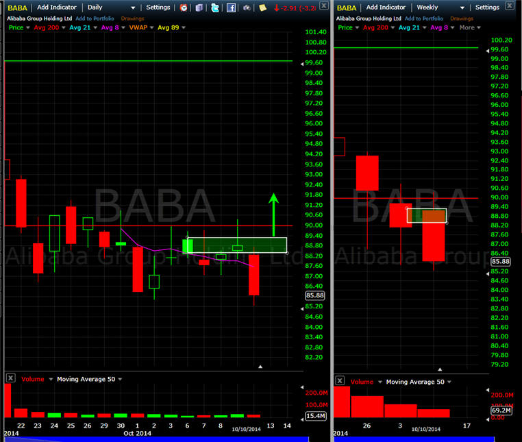Click the -2.91 price change readout
Viewport: 522px width, 442px height.
pyautogui.click(x=295, y=8)
